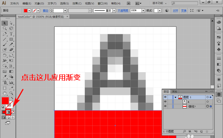
Task: Open 文件(F) menu
Action: (x=14, y=3)
